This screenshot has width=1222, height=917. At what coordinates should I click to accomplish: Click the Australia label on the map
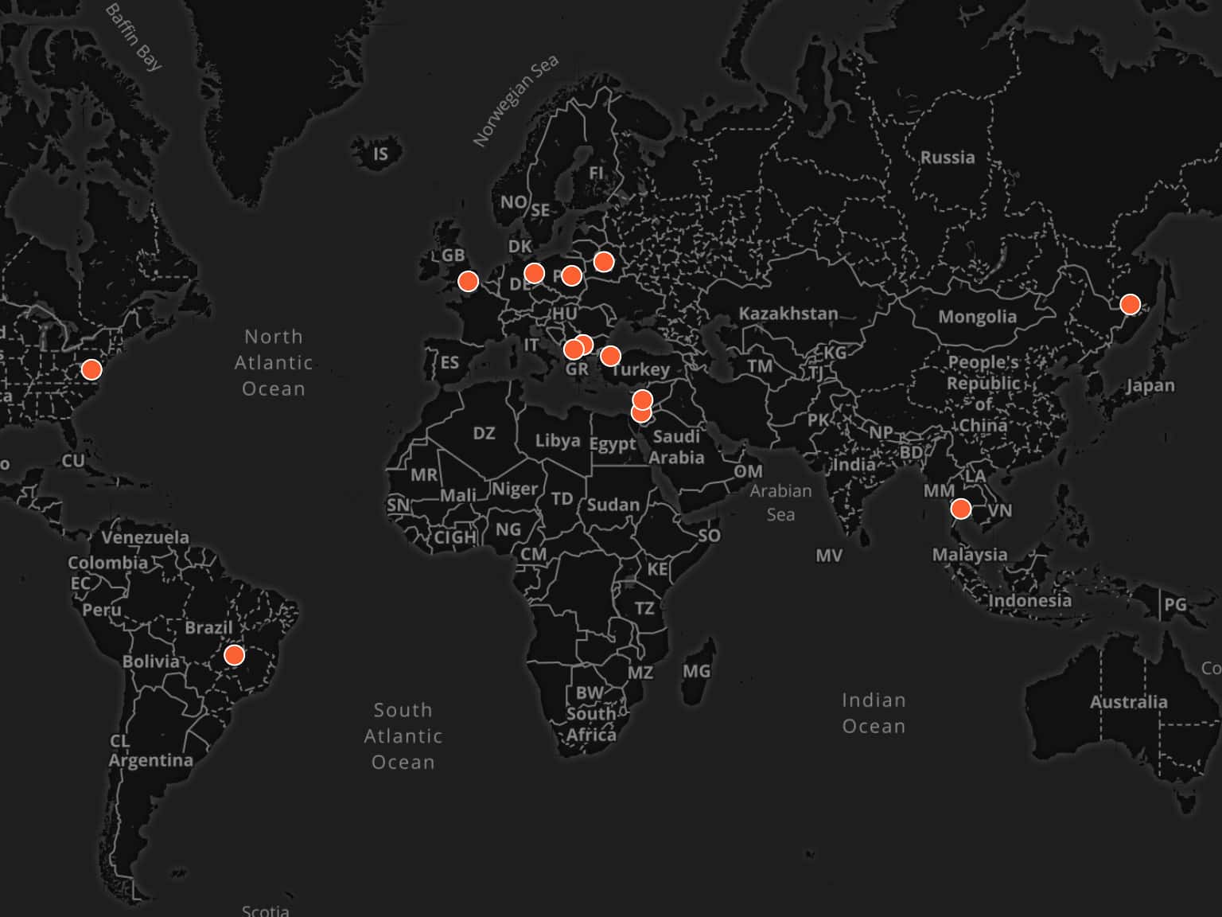1128,702
